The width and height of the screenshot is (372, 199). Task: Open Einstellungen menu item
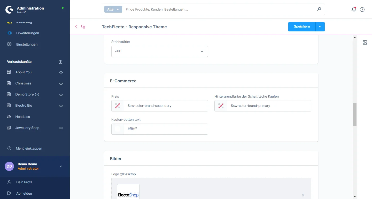(x=27, y=44)
